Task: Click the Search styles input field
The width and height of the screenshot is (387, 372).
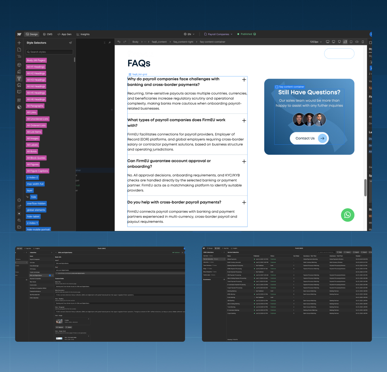Action: tap(49, 52)
